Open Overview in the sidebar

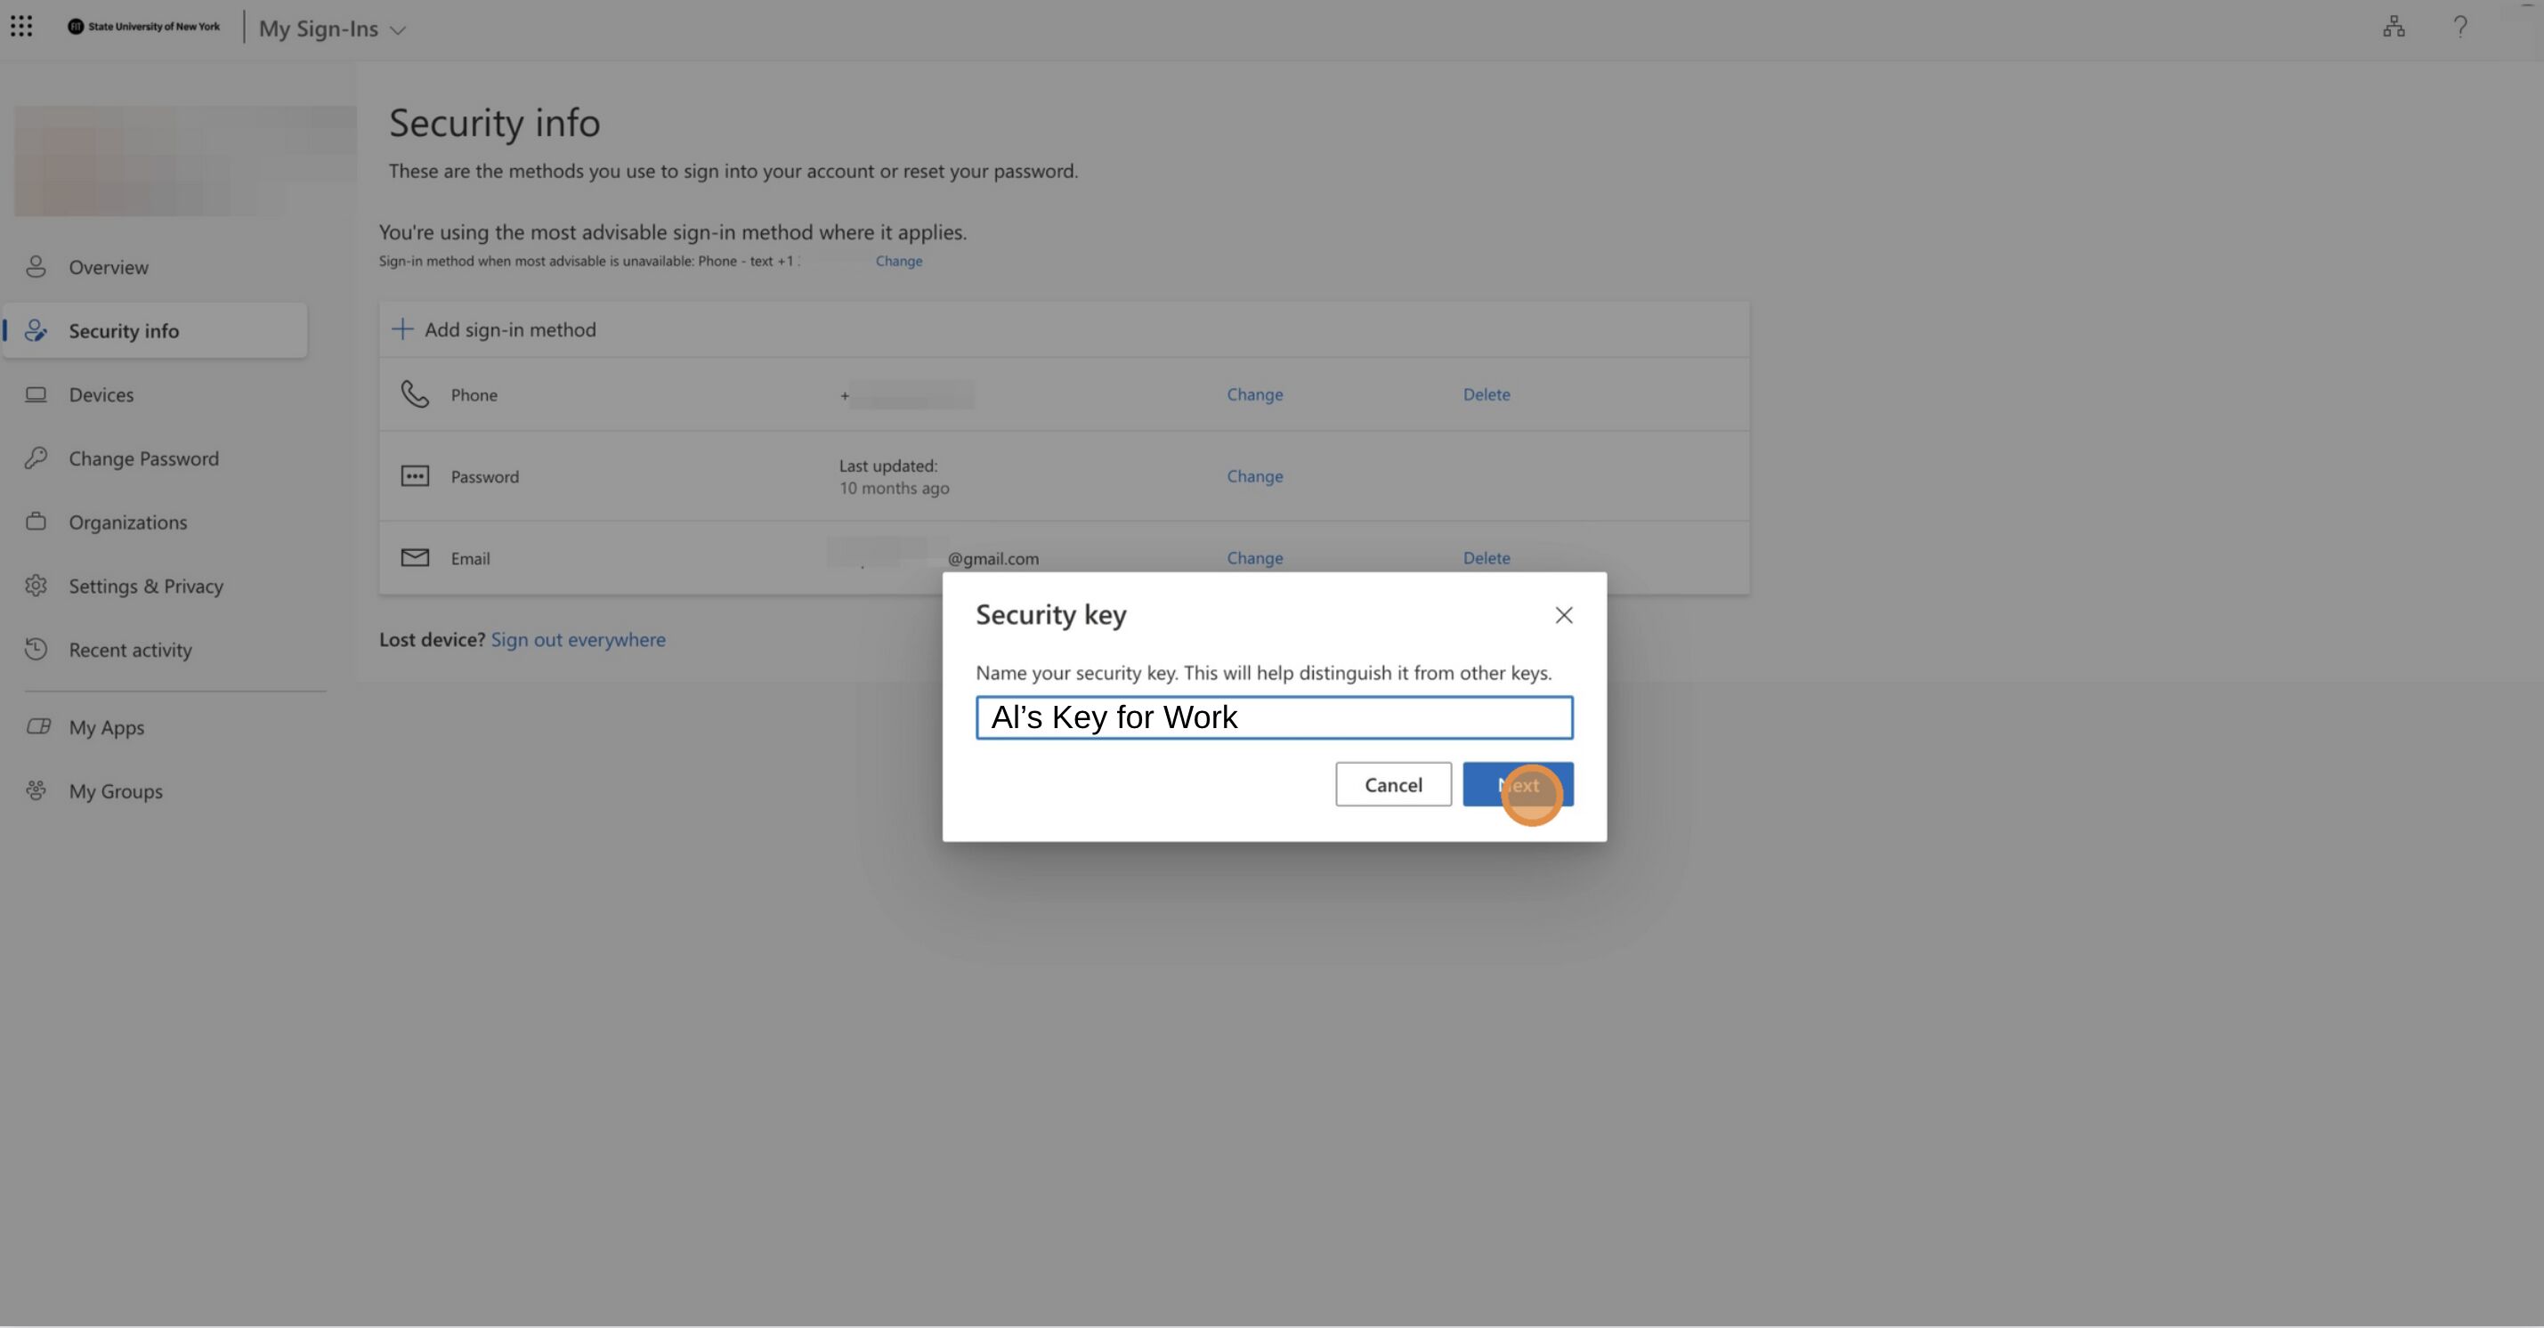109,268
